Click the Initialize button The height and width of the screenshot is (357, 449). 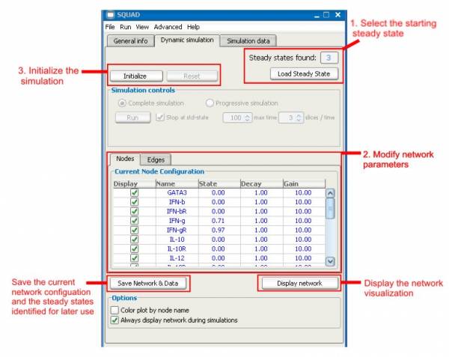(x=136, y=76)
